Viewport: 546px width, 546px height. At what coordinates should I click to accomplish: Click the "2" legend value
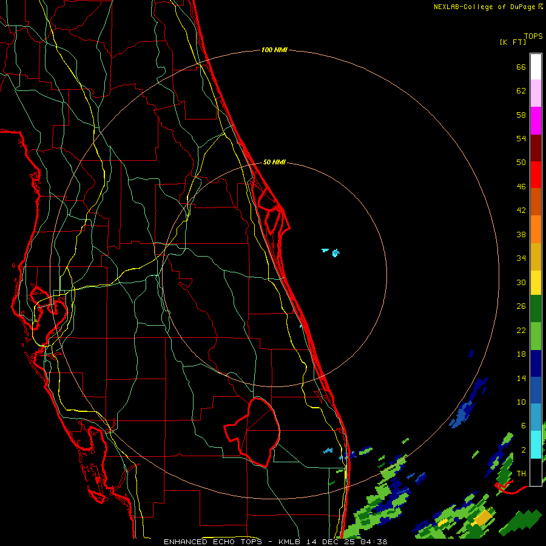(x=524, y=450)
